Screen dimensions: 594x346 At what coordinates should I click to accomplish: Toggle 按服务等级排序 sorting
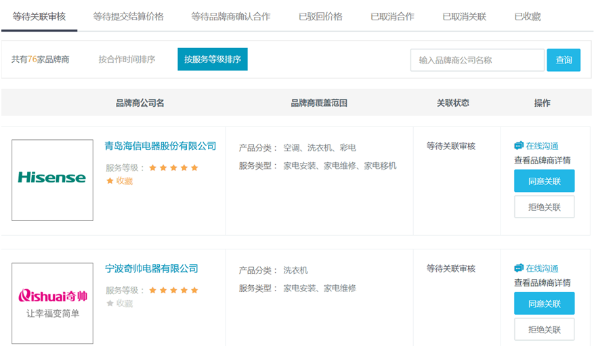pos(212,59)
